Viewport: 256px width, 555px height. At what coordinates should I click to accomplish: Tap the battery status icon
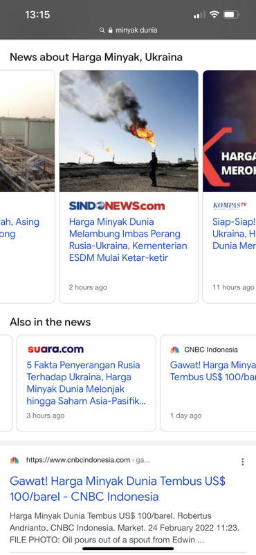(231, 15)
